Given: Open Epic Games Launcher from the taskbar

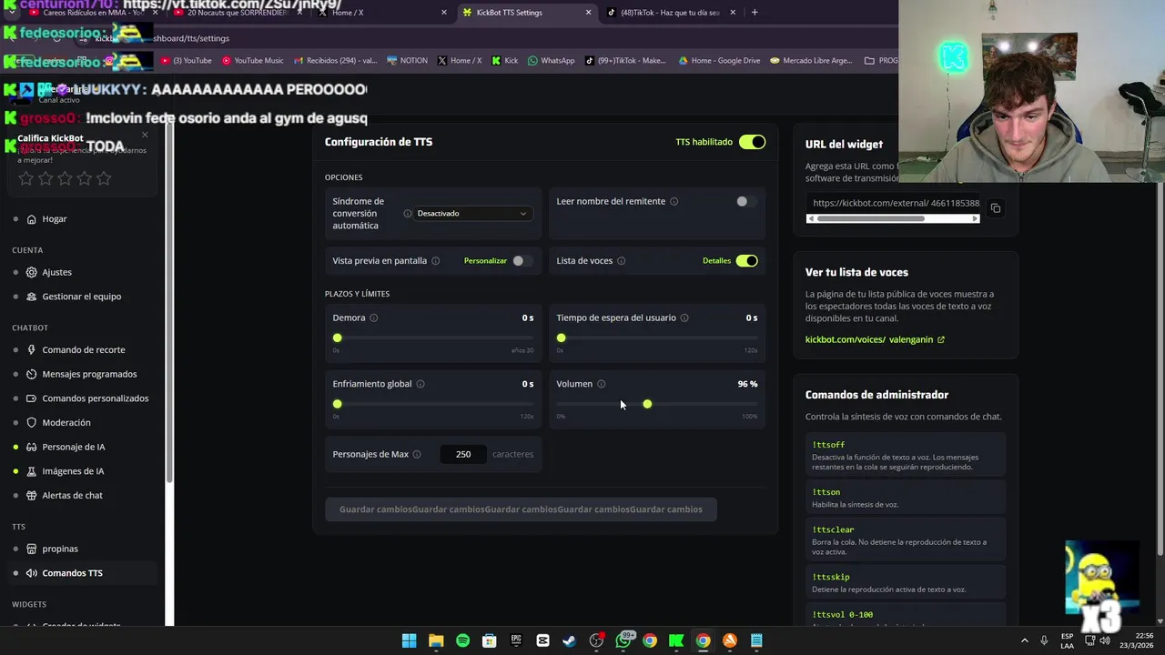Looking at the screenshot, I should pyautogui.click(x=516, y=640).
